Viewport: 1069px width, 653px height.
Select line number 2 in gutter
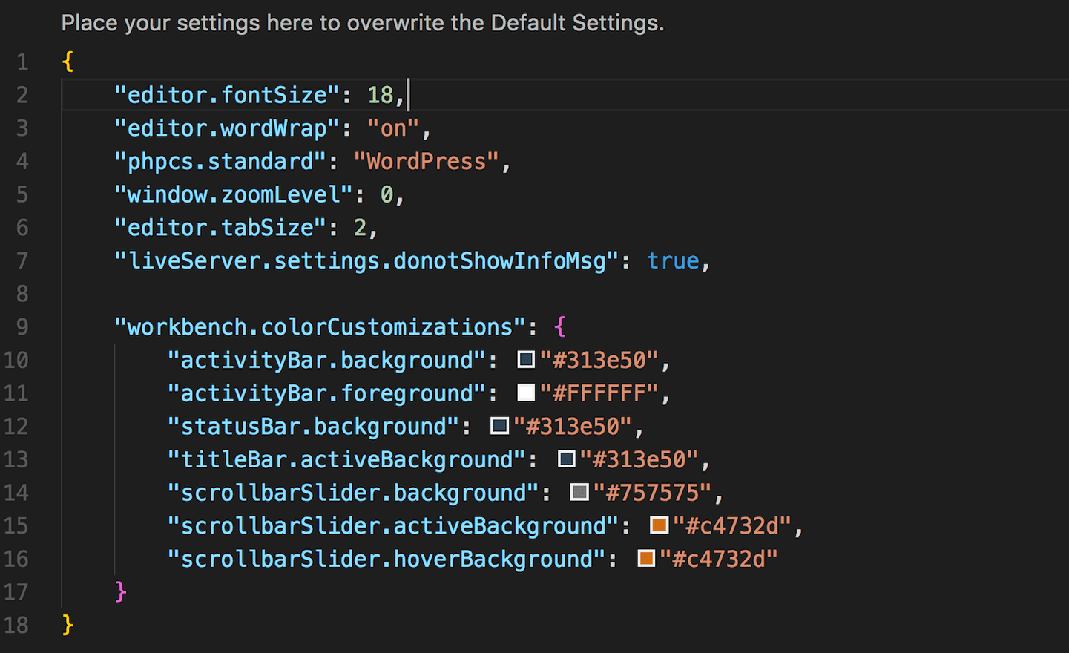pos(22,95)
